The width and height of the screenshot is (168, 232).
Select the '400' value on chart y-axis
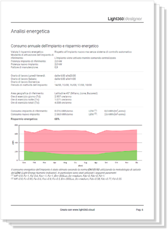[x=16, y=143]
